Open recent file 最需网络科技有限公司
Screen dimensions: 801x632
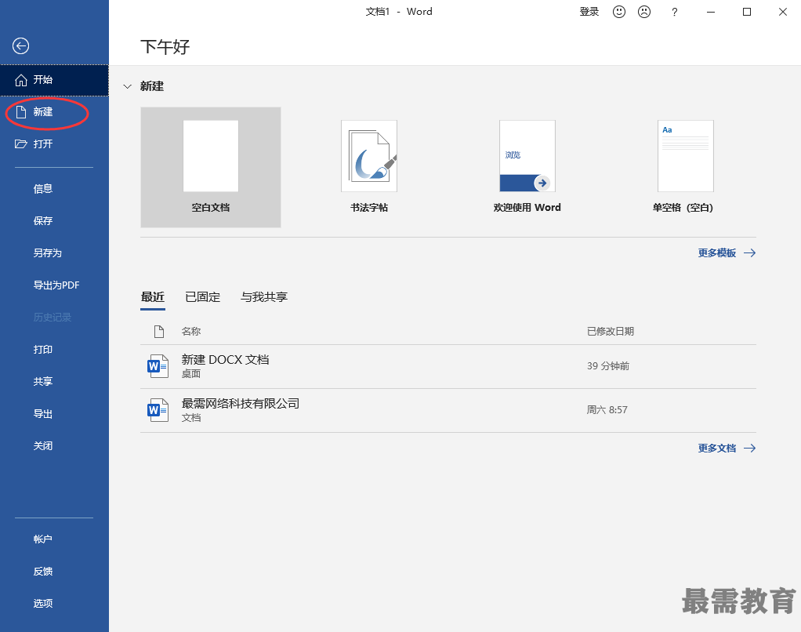point(448,410)
